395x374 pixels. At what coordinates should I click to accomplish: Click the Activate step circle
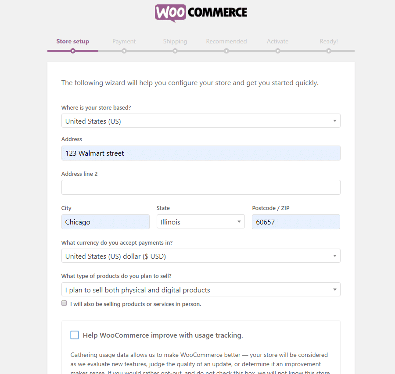(x=277, y=51)
